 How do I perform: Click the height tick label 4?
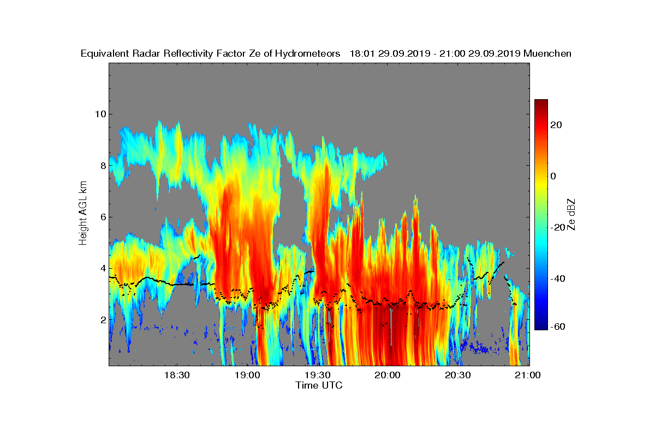pos(103,268)
